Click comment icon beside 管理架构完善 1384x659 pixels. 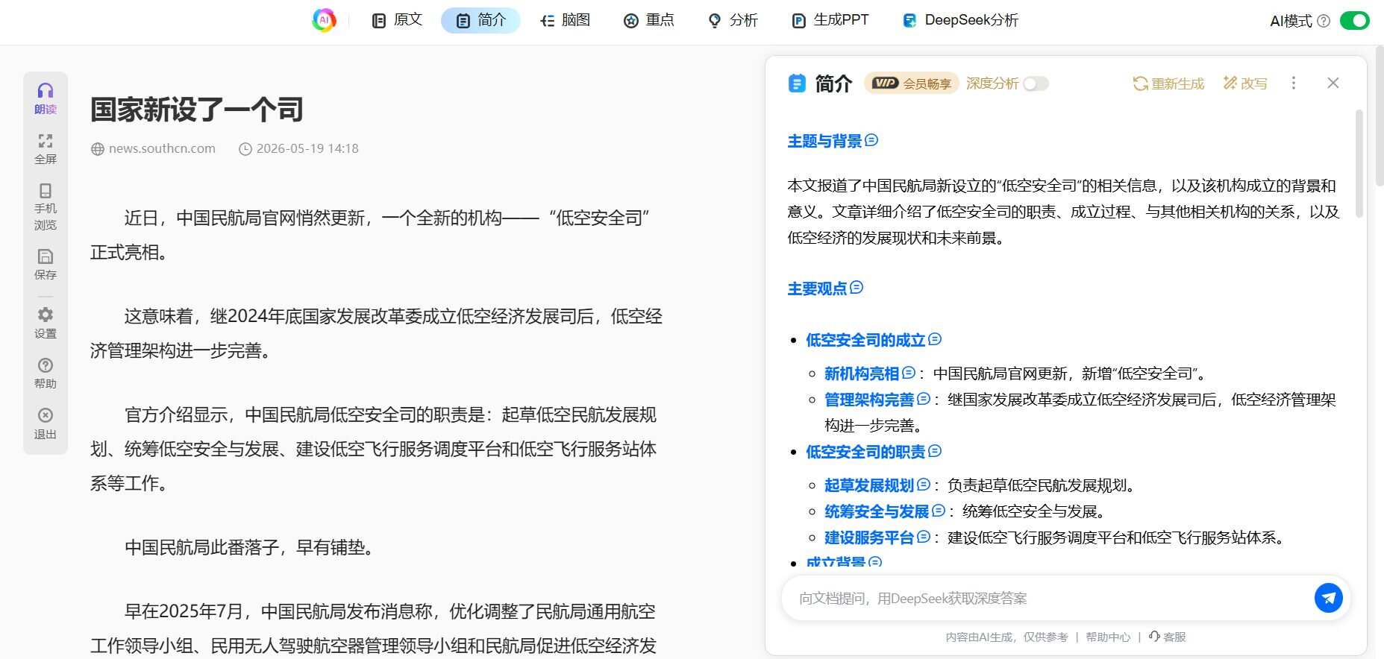click(x=924, y=399)
